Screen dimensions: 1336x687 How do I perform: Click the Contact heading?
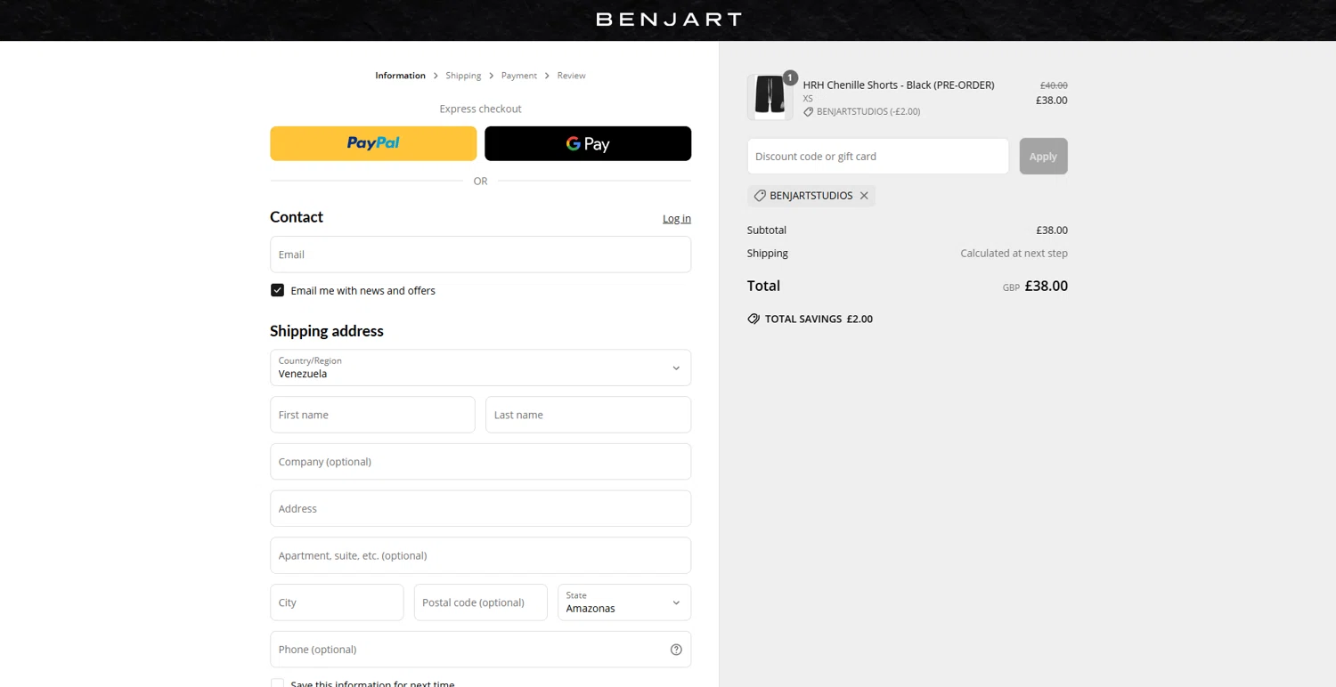(x=296, y=217)
